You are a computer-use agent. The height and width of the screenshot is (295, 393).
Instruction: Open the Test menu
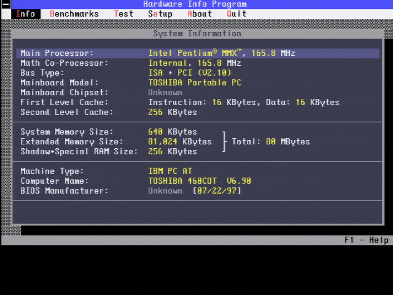(123, 14)
